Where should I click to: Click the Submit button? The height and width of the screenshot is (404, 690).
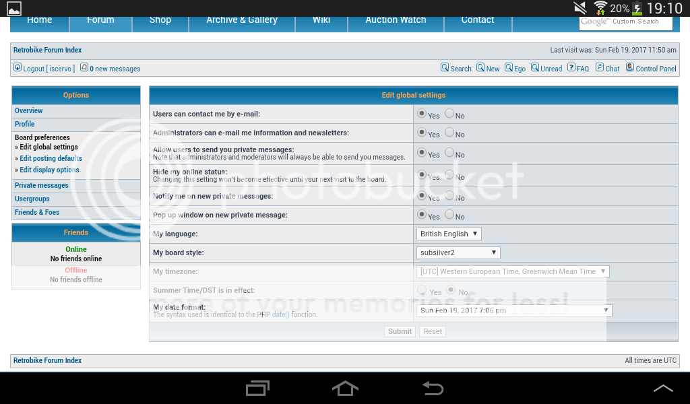click(400, 331)
